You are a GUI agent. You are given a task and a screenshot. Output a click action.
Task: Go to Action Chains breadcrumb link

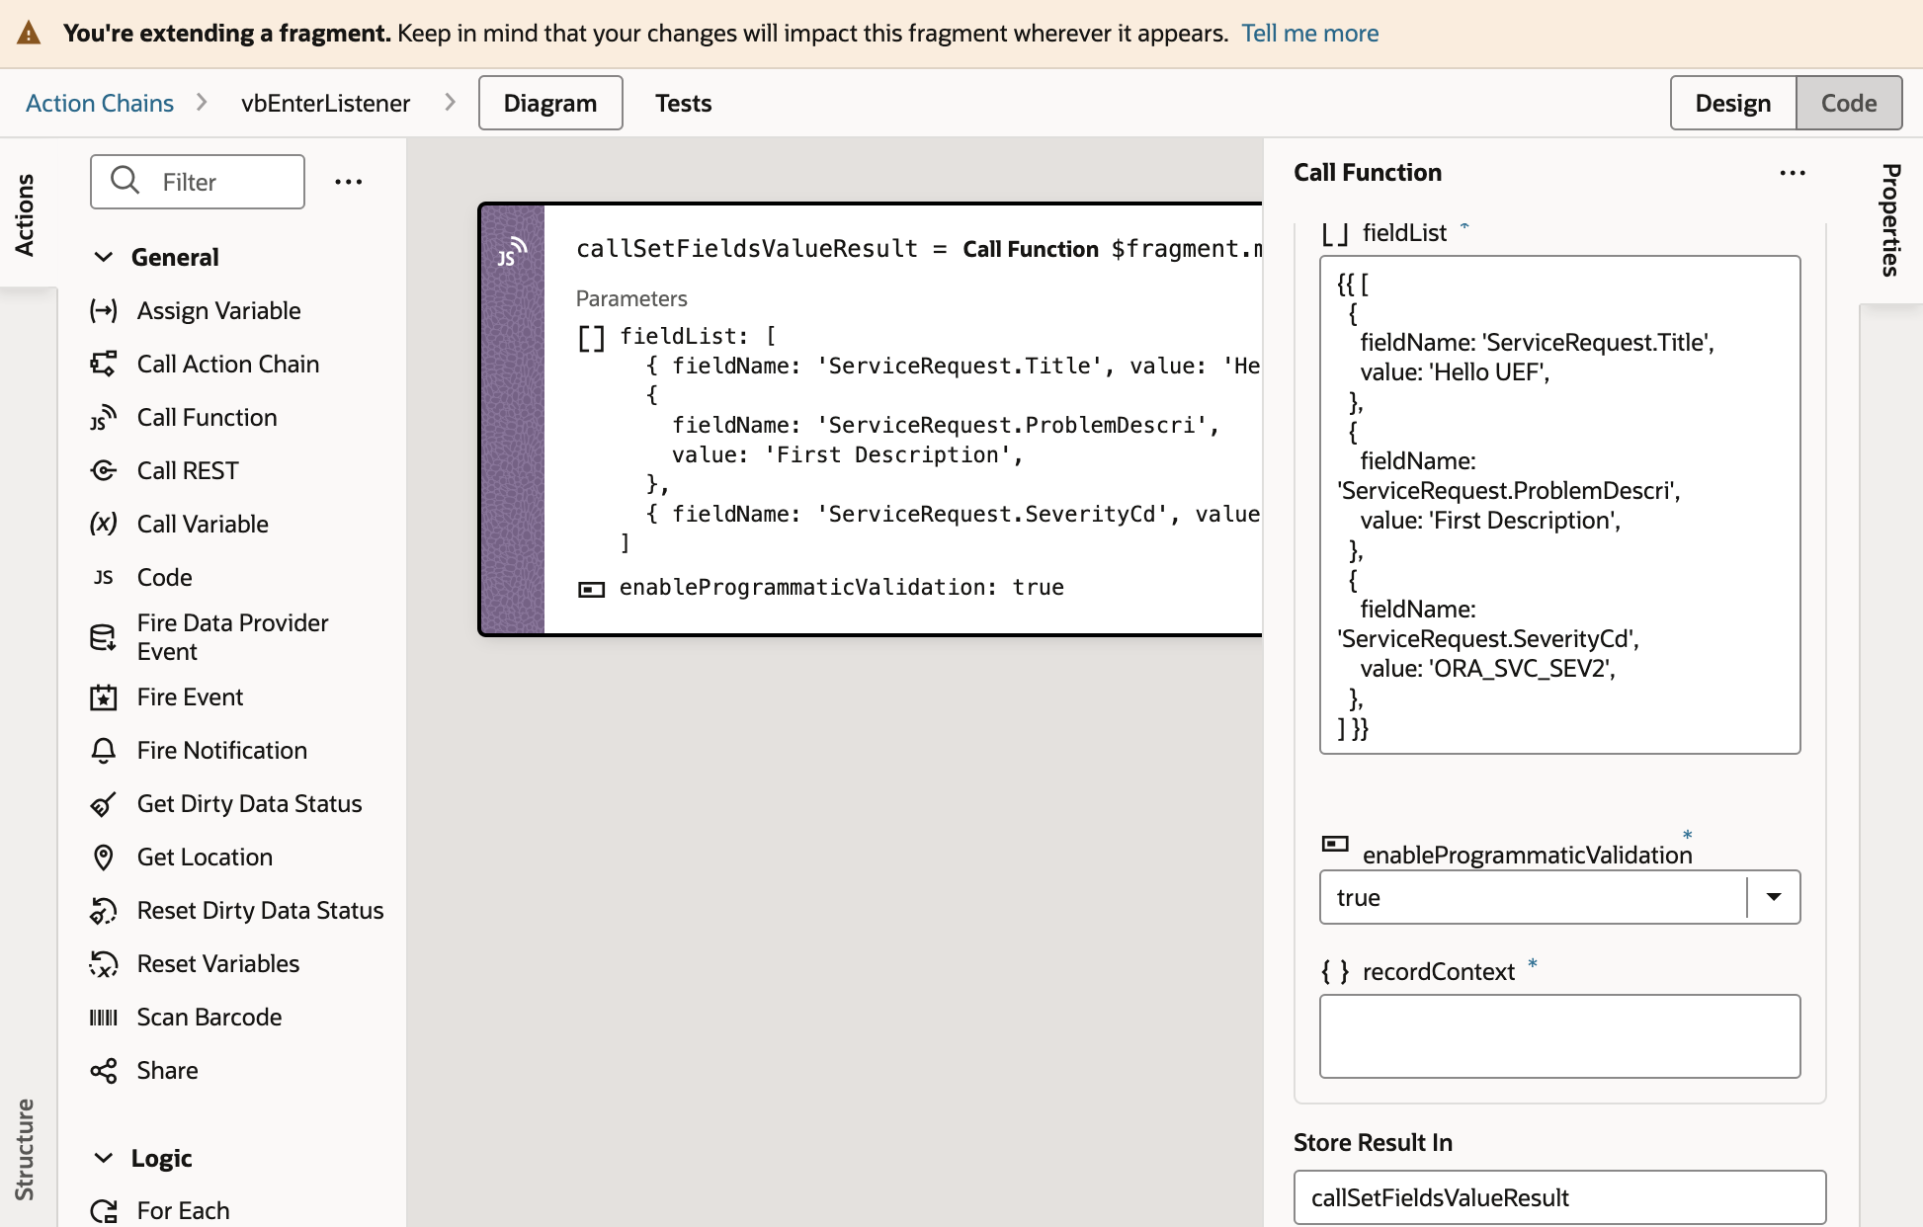(100, 103)
